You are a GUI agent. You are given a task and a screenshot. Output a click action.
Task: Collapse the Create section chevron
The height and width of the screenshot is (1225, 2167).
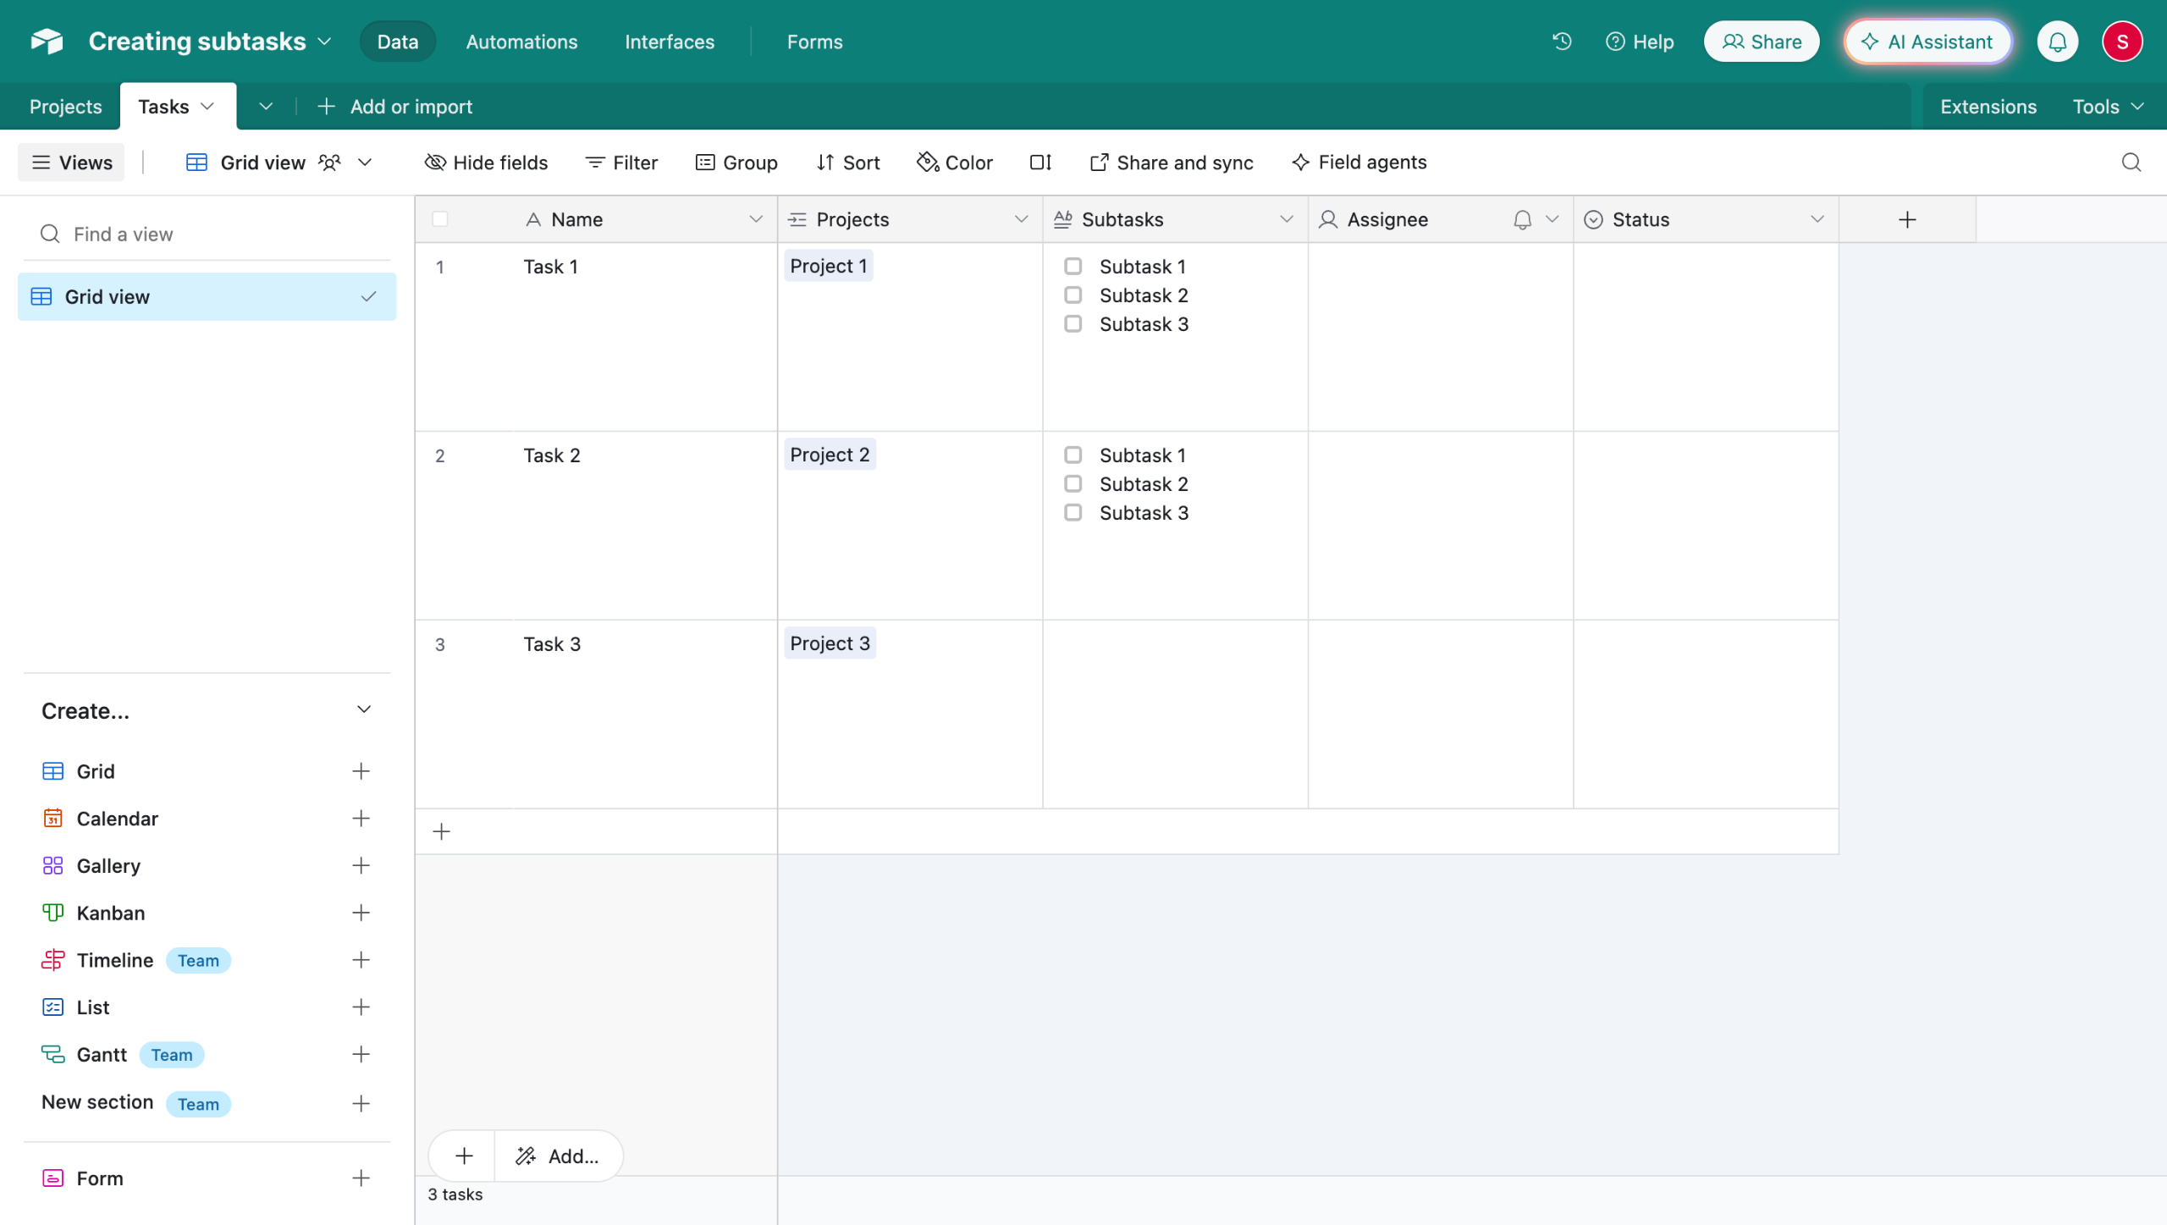point(364,710)
